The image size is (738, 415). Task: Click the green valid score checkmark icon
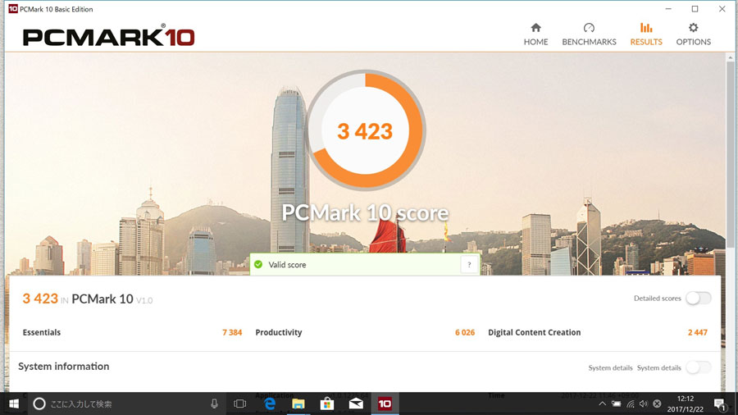[258, 264]
